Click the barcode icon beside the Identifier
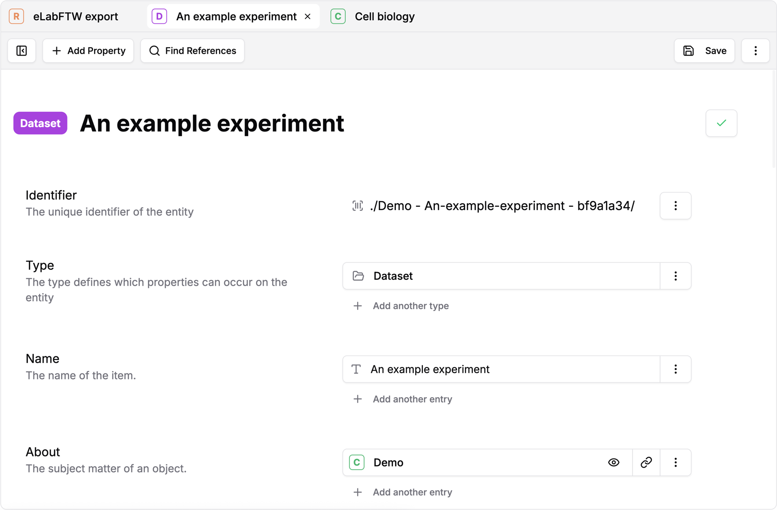The width and height of the screenshot is (777, 510). tap(357, 206)
